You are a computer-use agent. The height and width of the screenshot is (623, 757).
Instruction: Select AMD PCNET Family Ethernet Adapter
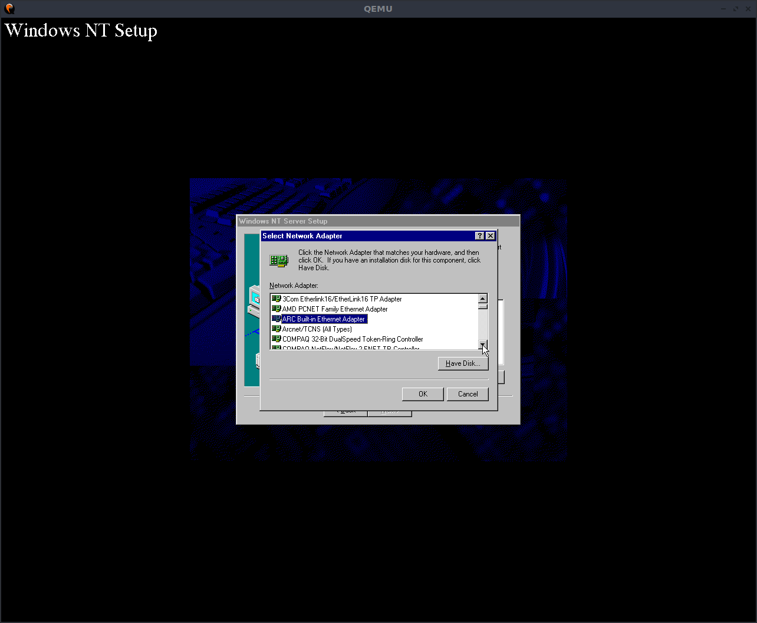tap(335, 309)
